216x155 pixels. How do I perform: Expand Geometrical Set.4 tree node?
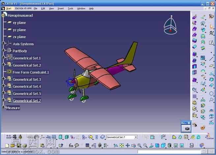point(3,86)
